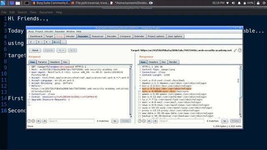Screen dimensions: 267x150
Task: Click the Cancel button
Action: 49,50
